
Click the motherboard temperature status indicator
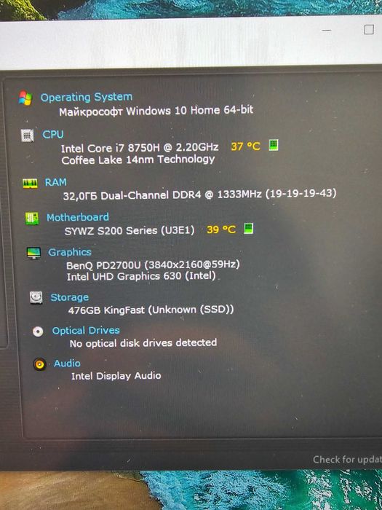(x=249, y=228)
